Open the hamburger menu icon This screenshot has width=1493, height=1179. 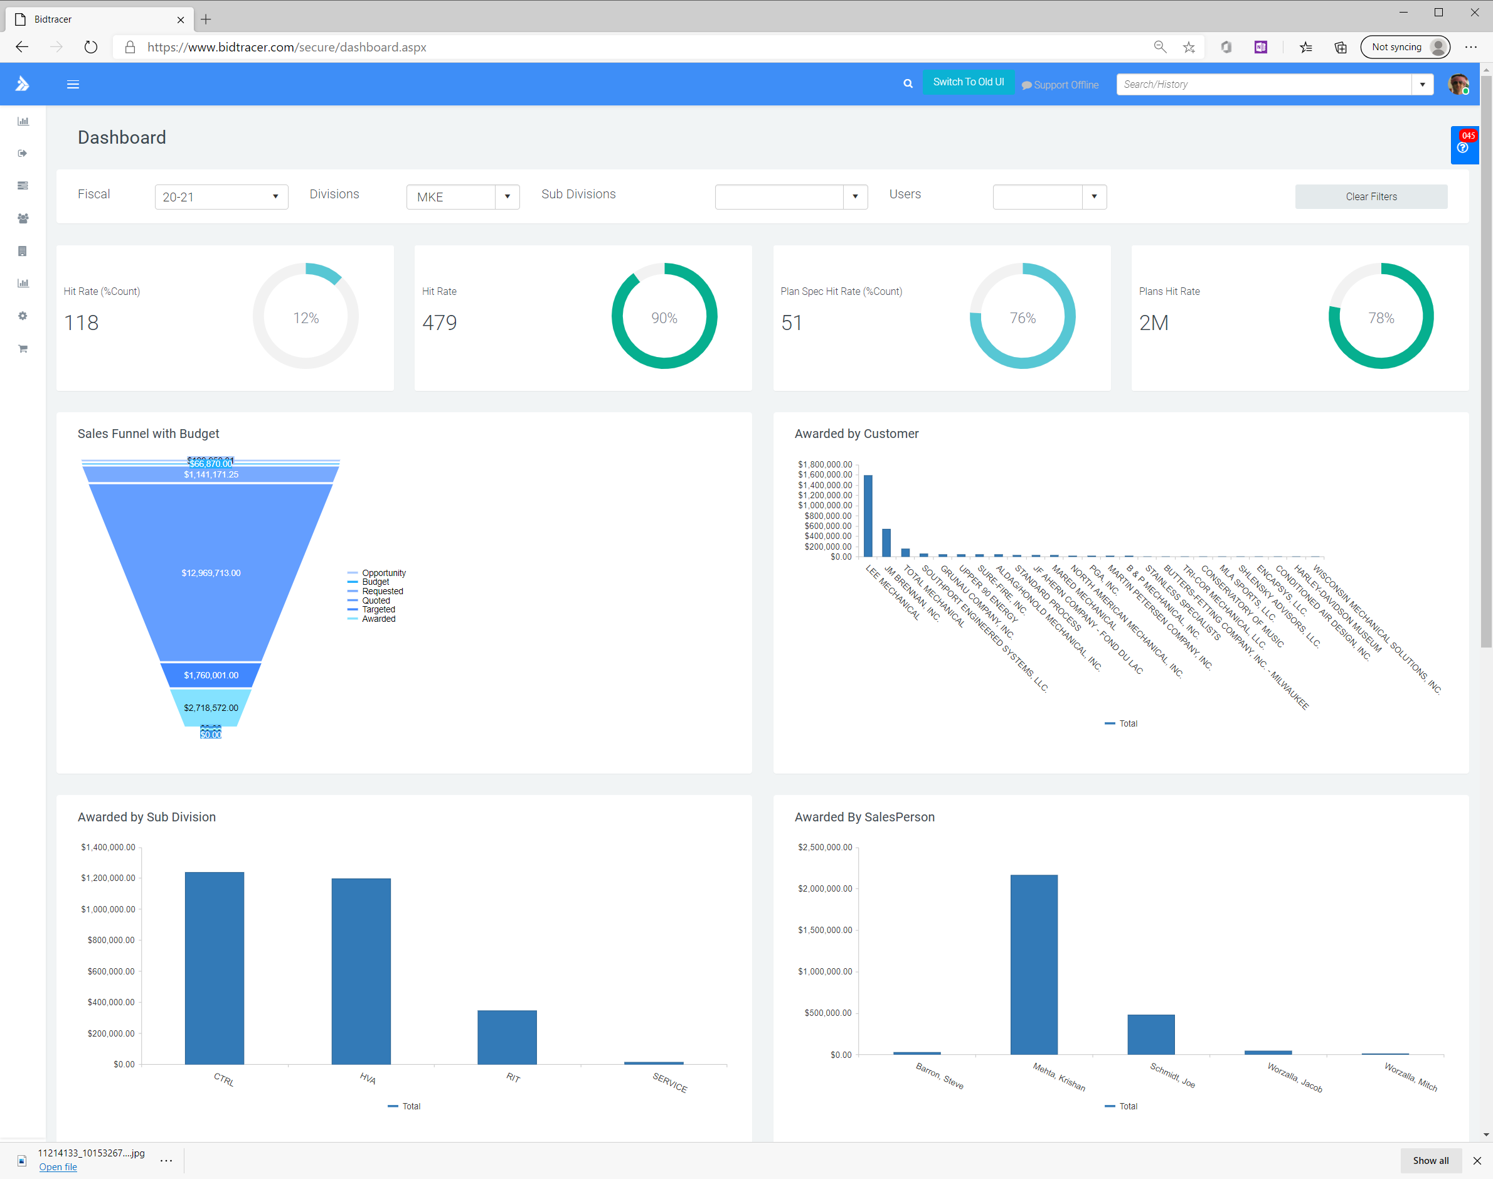click(73, 83)
